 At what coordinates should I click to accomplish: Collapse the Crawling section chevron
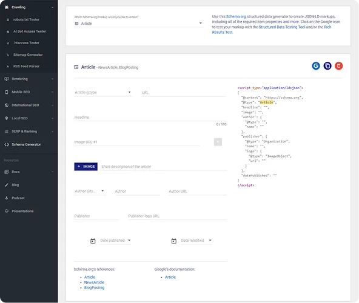point(52,7)
